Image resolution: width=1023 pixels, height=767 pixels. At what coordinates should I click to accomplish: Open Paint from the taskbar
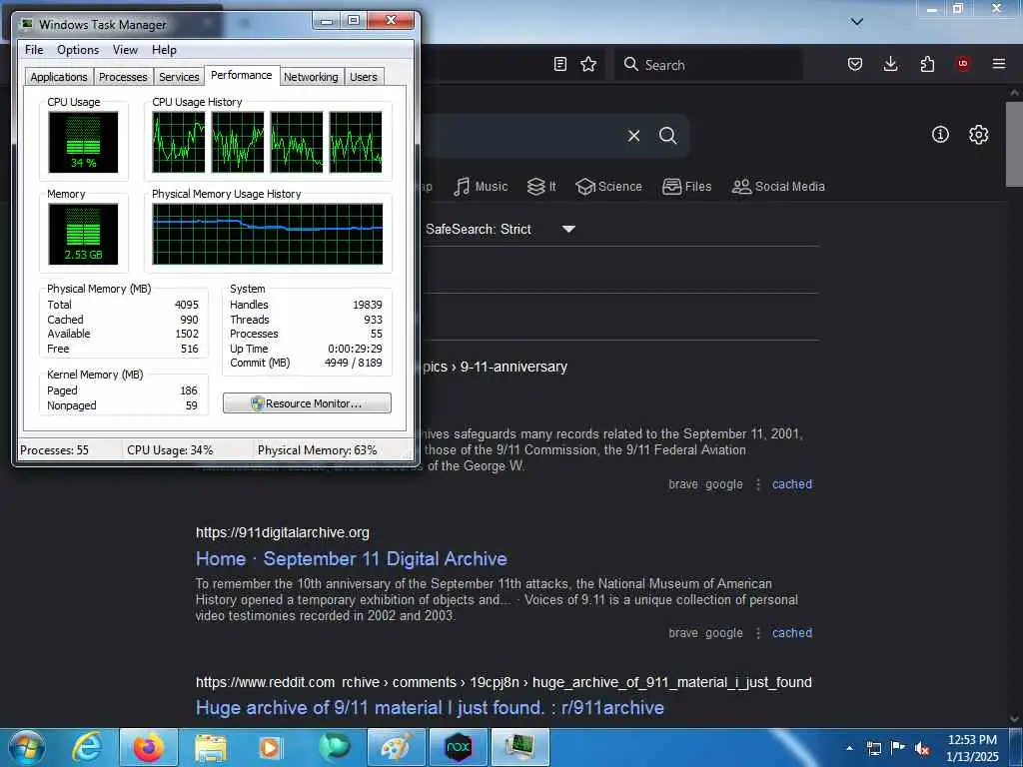pyautogui.click(x=396, y=747)
